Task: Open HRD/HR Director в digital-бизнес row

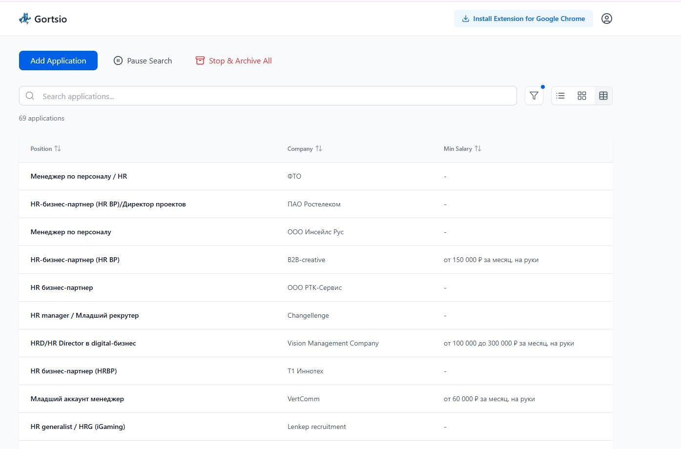Action: [83, 343]
